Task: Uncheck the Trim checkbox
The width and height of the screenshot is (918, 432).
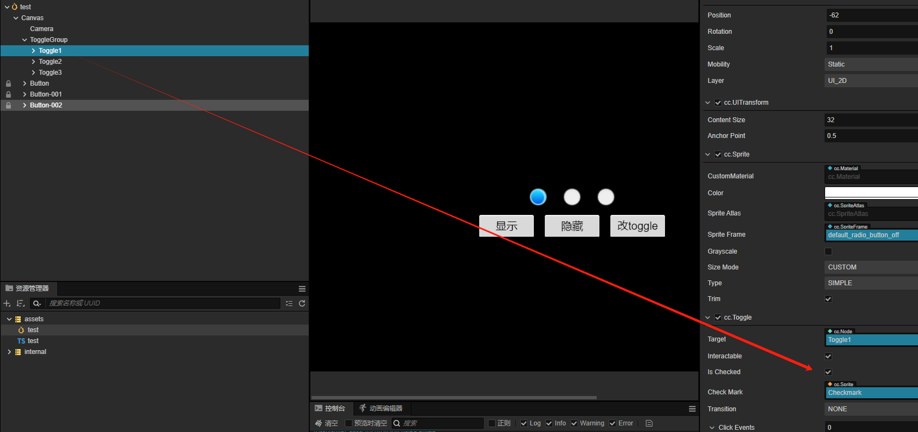Action: [x=828, y=299]
